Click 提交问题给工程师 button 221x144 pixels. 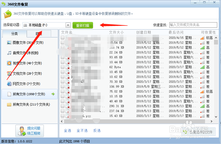tap(29, 131)
